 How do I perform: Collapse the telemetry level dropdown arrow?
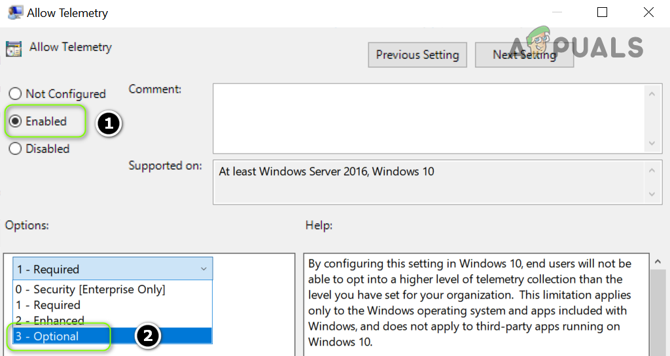coord(203,269)
